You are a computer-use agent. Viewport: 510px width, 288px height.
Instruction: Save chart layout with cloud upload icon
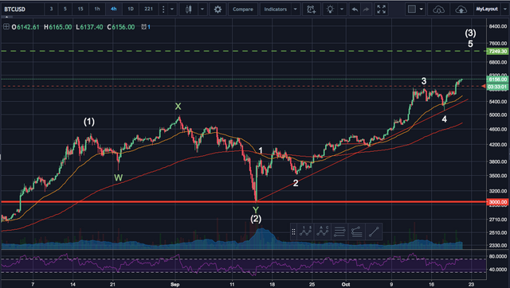point(461,10)
